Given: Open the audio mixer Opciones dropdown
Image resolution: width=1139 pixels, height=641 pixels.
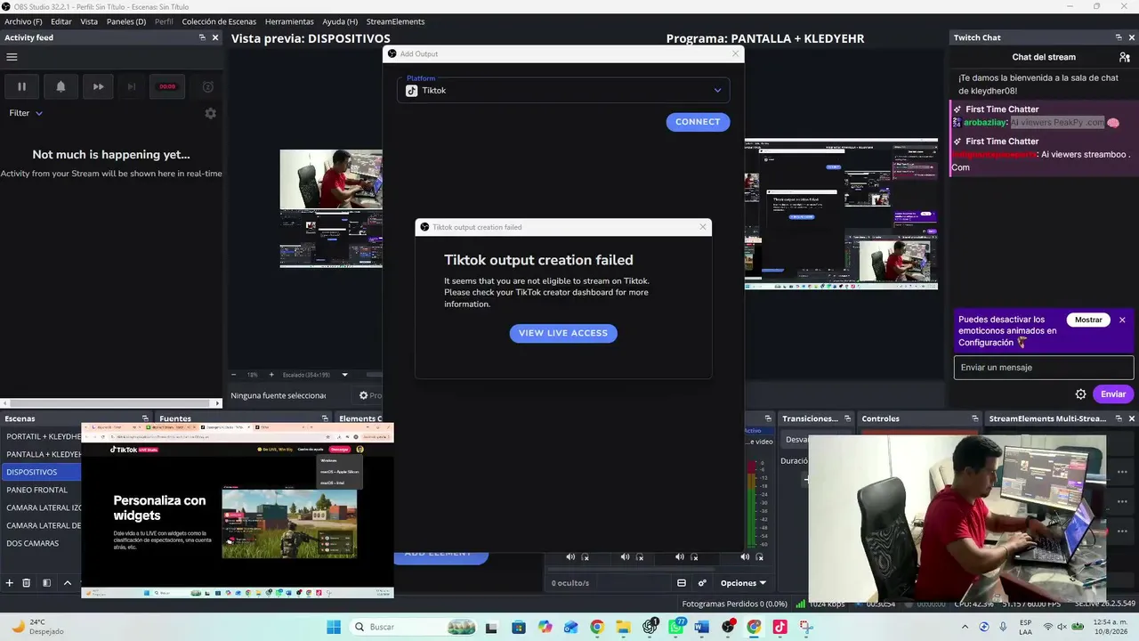Looking at the screenshot, I should 743,583.
